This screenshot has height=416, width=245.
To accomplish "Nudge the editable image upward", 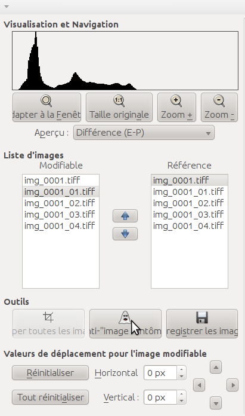I will [x=216, y=368].
